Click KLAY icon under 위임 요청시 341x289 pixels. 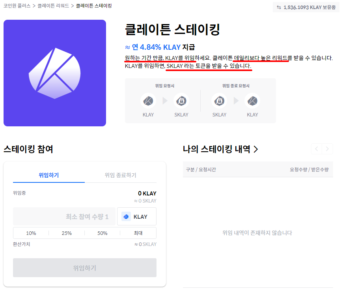(x=148, y=101)
